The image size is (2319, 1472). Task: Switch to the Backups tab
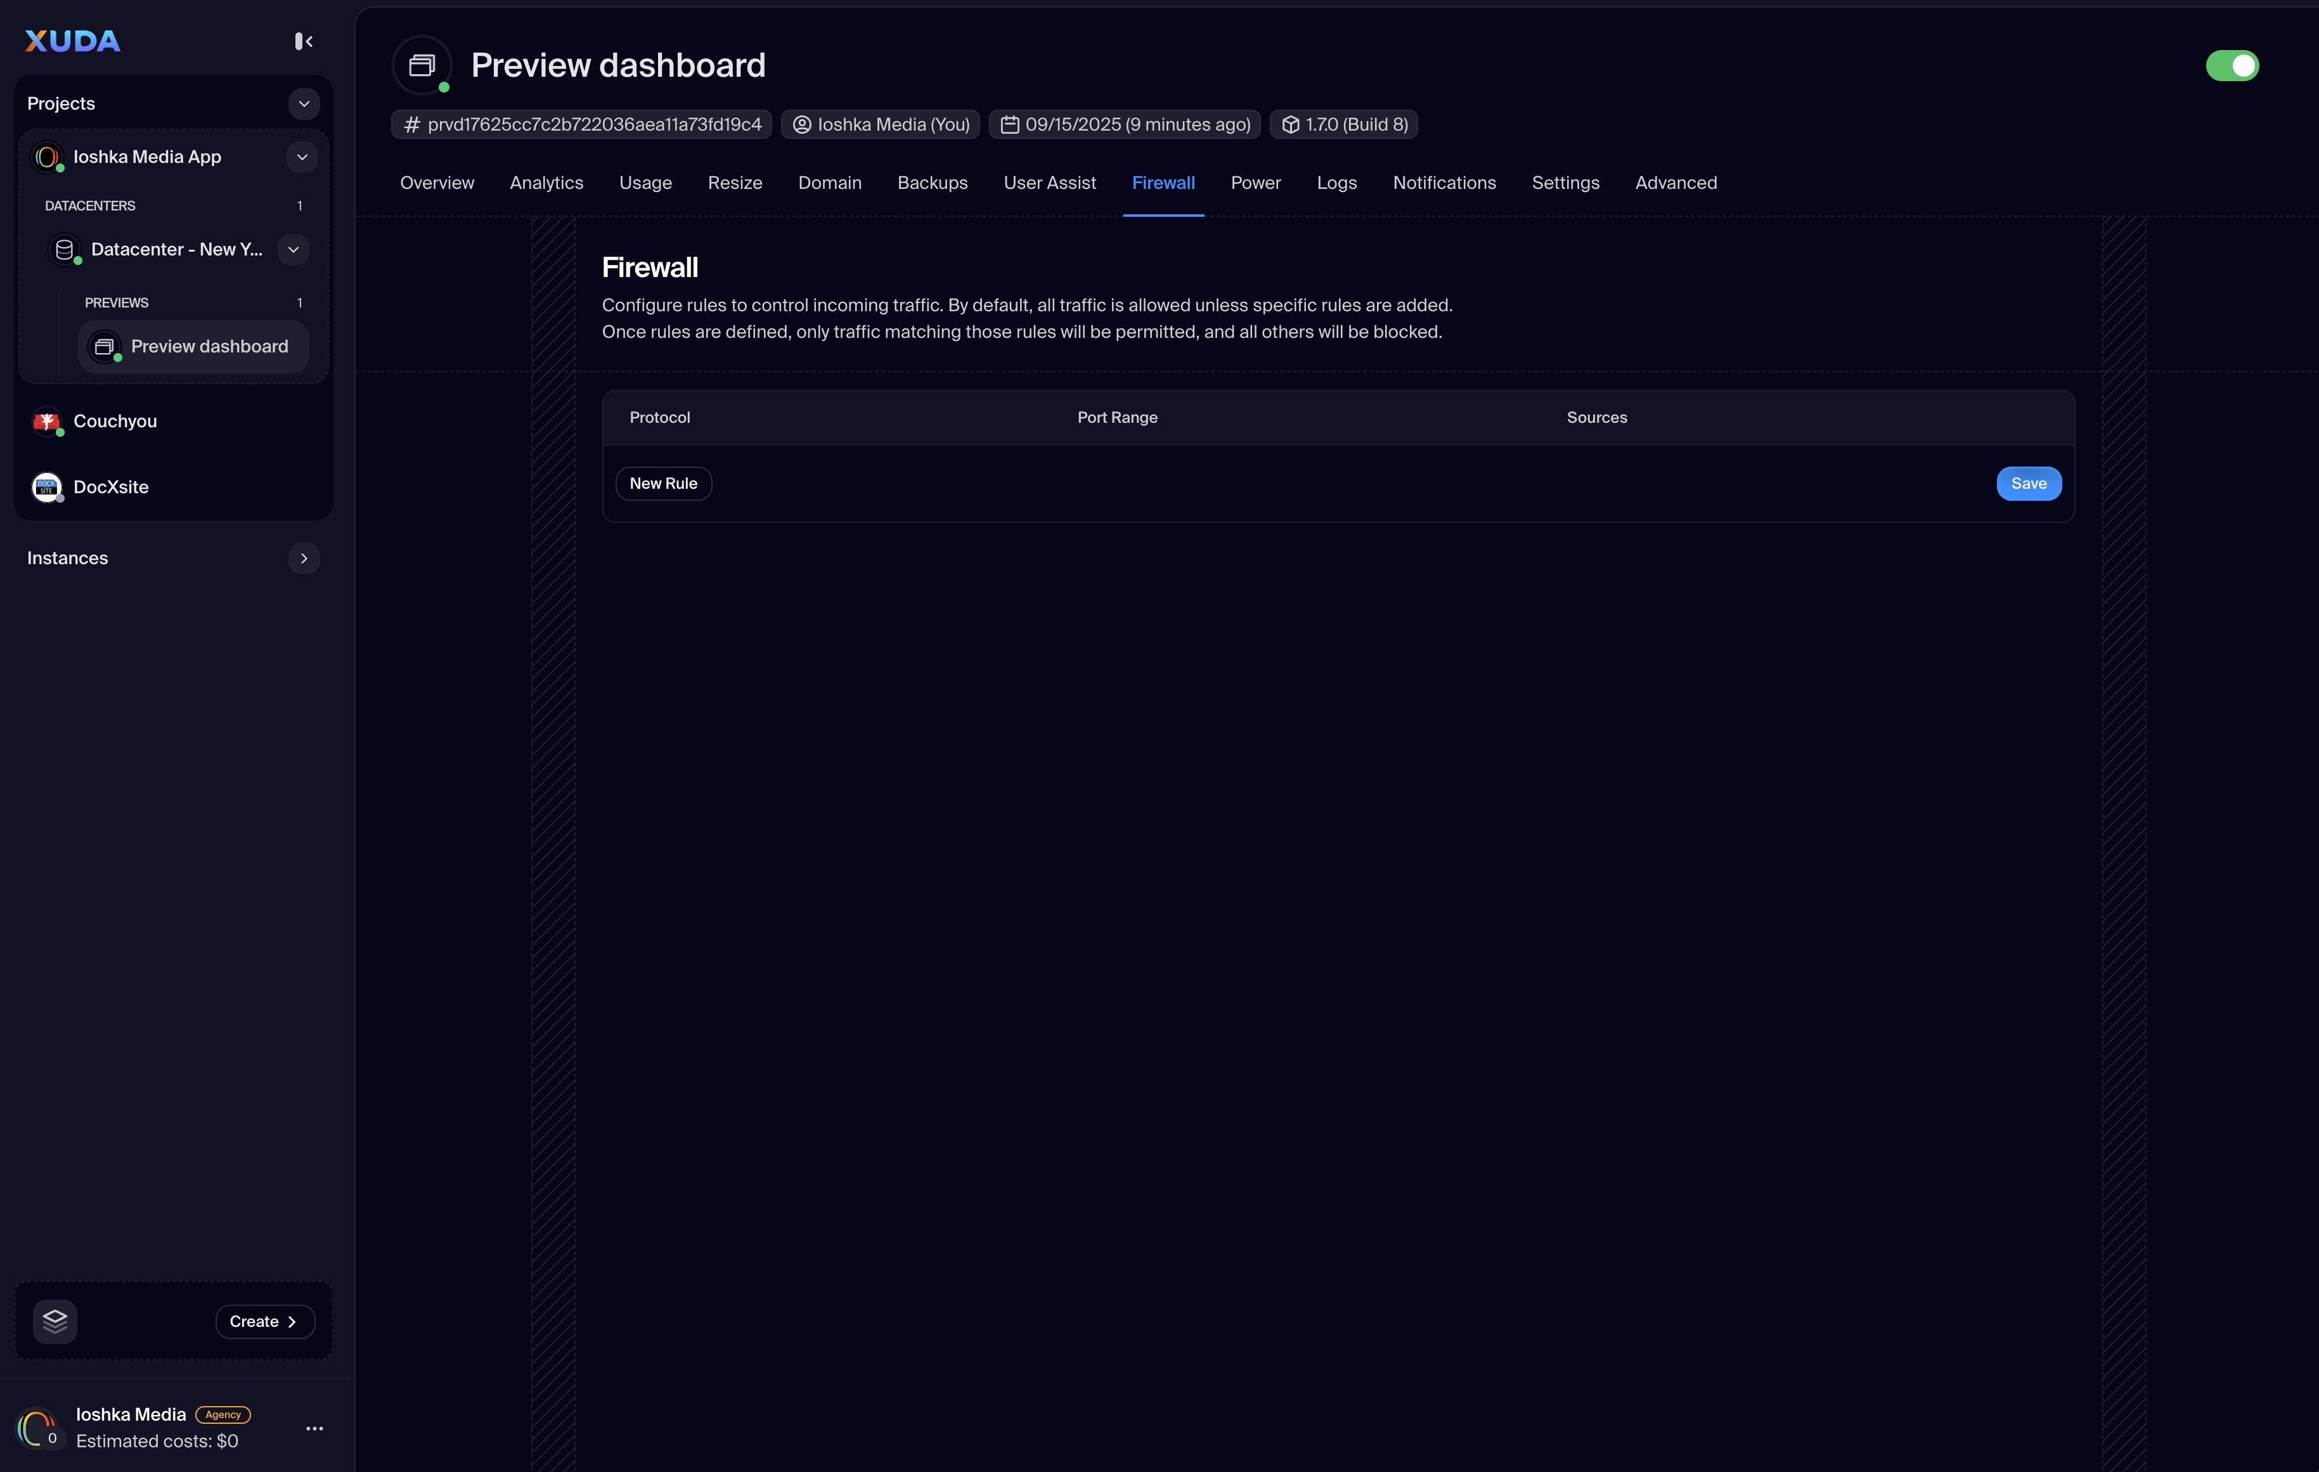click(x=931, y=183)
